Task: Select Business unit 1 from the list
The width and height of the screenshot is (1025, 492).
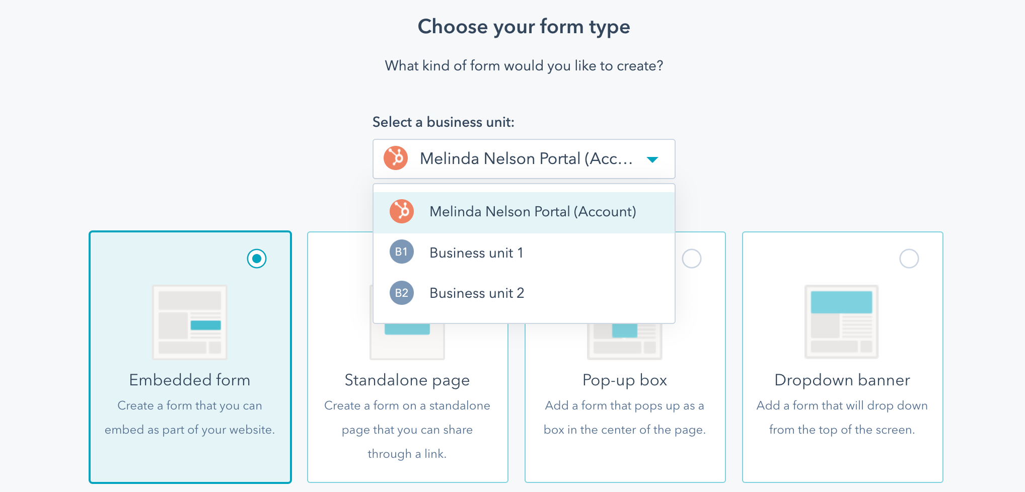Action: 475,253
